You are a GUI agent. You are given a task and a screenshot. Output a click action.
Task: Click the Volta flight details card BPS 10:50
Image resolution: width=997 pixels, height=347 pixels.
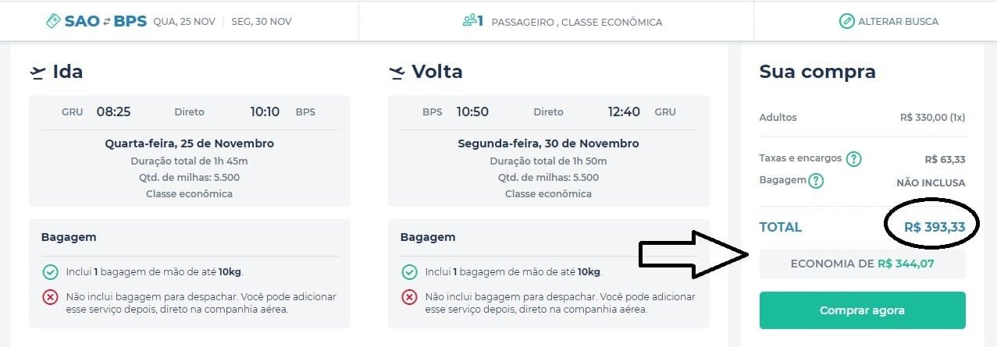point(548,151)
